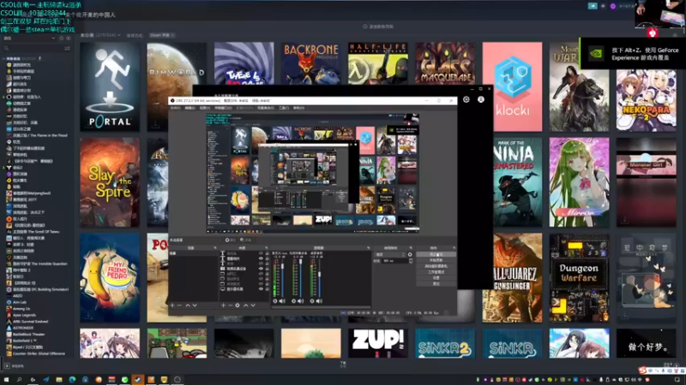Click 开始录制 button in OBS
686x385 pixels.
(x=436, y=260)
